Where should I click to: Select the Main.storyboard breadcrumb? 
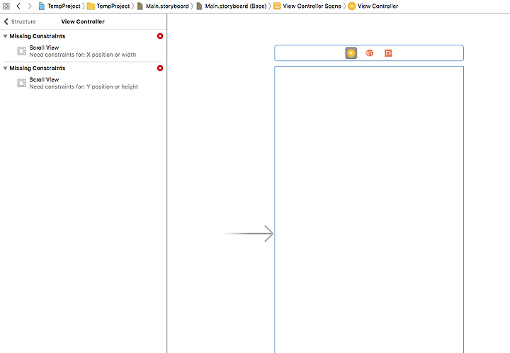163,6
